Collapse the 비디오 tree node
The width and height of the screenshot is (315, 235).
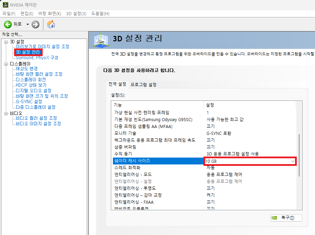tap(6, 113)
